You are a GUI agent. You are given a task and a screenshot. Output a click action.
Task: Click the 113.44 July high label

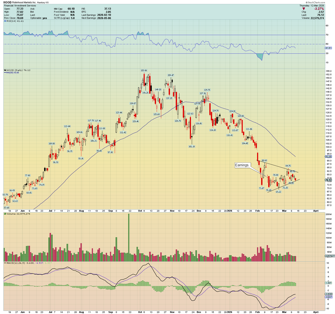tap(67, 126)
